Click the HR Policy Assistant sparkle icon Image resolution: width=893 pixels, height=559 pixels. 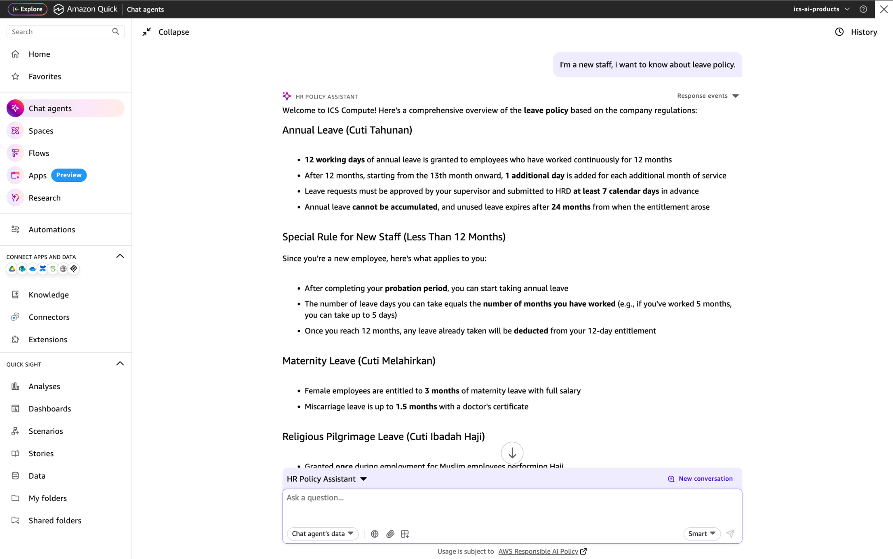287,96
